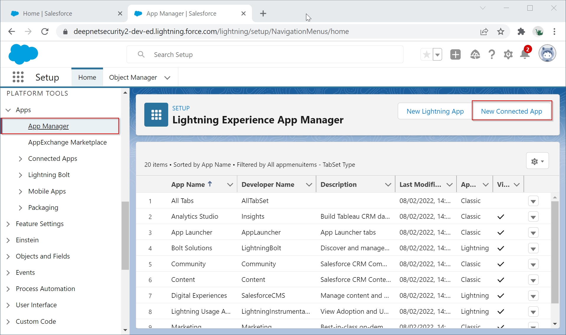Open the App Launcher dots grid

pyautogui.click(x=18, y=77)
